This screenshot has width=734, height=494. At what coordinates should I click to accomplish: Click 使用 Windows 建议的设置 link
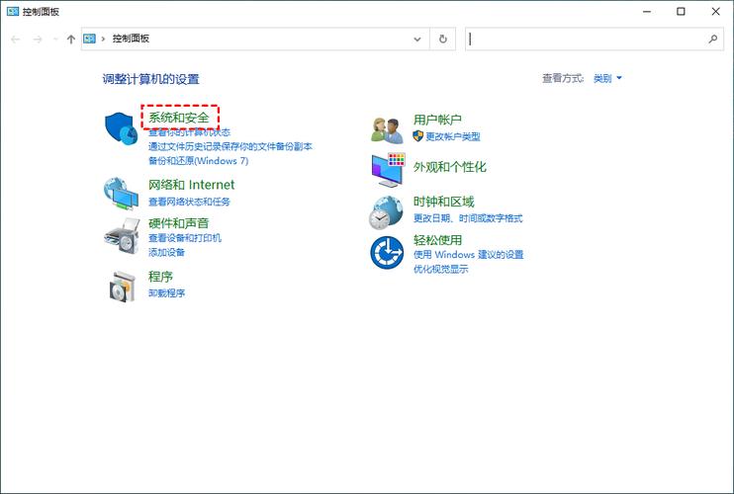tap(468, 255)
